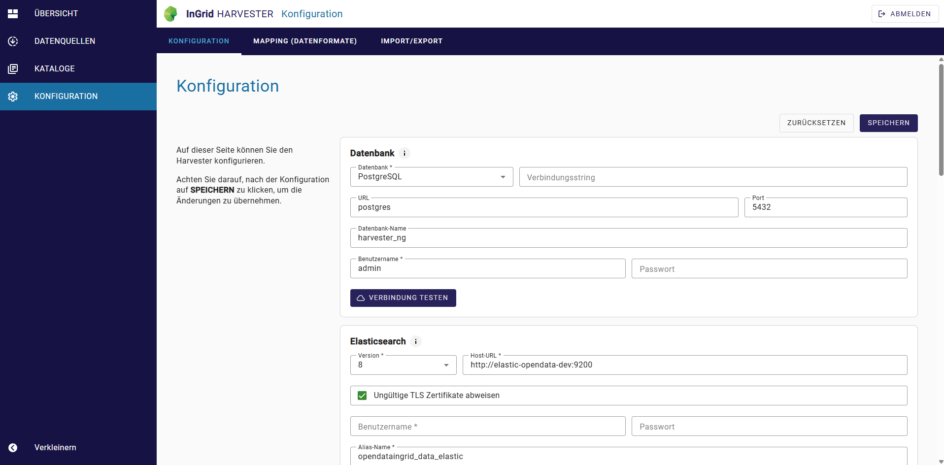The width and height of the screenshot is (944, 465).
Task: Collapse sidebar with Verkleinern arrow icon
Action: 13,448
